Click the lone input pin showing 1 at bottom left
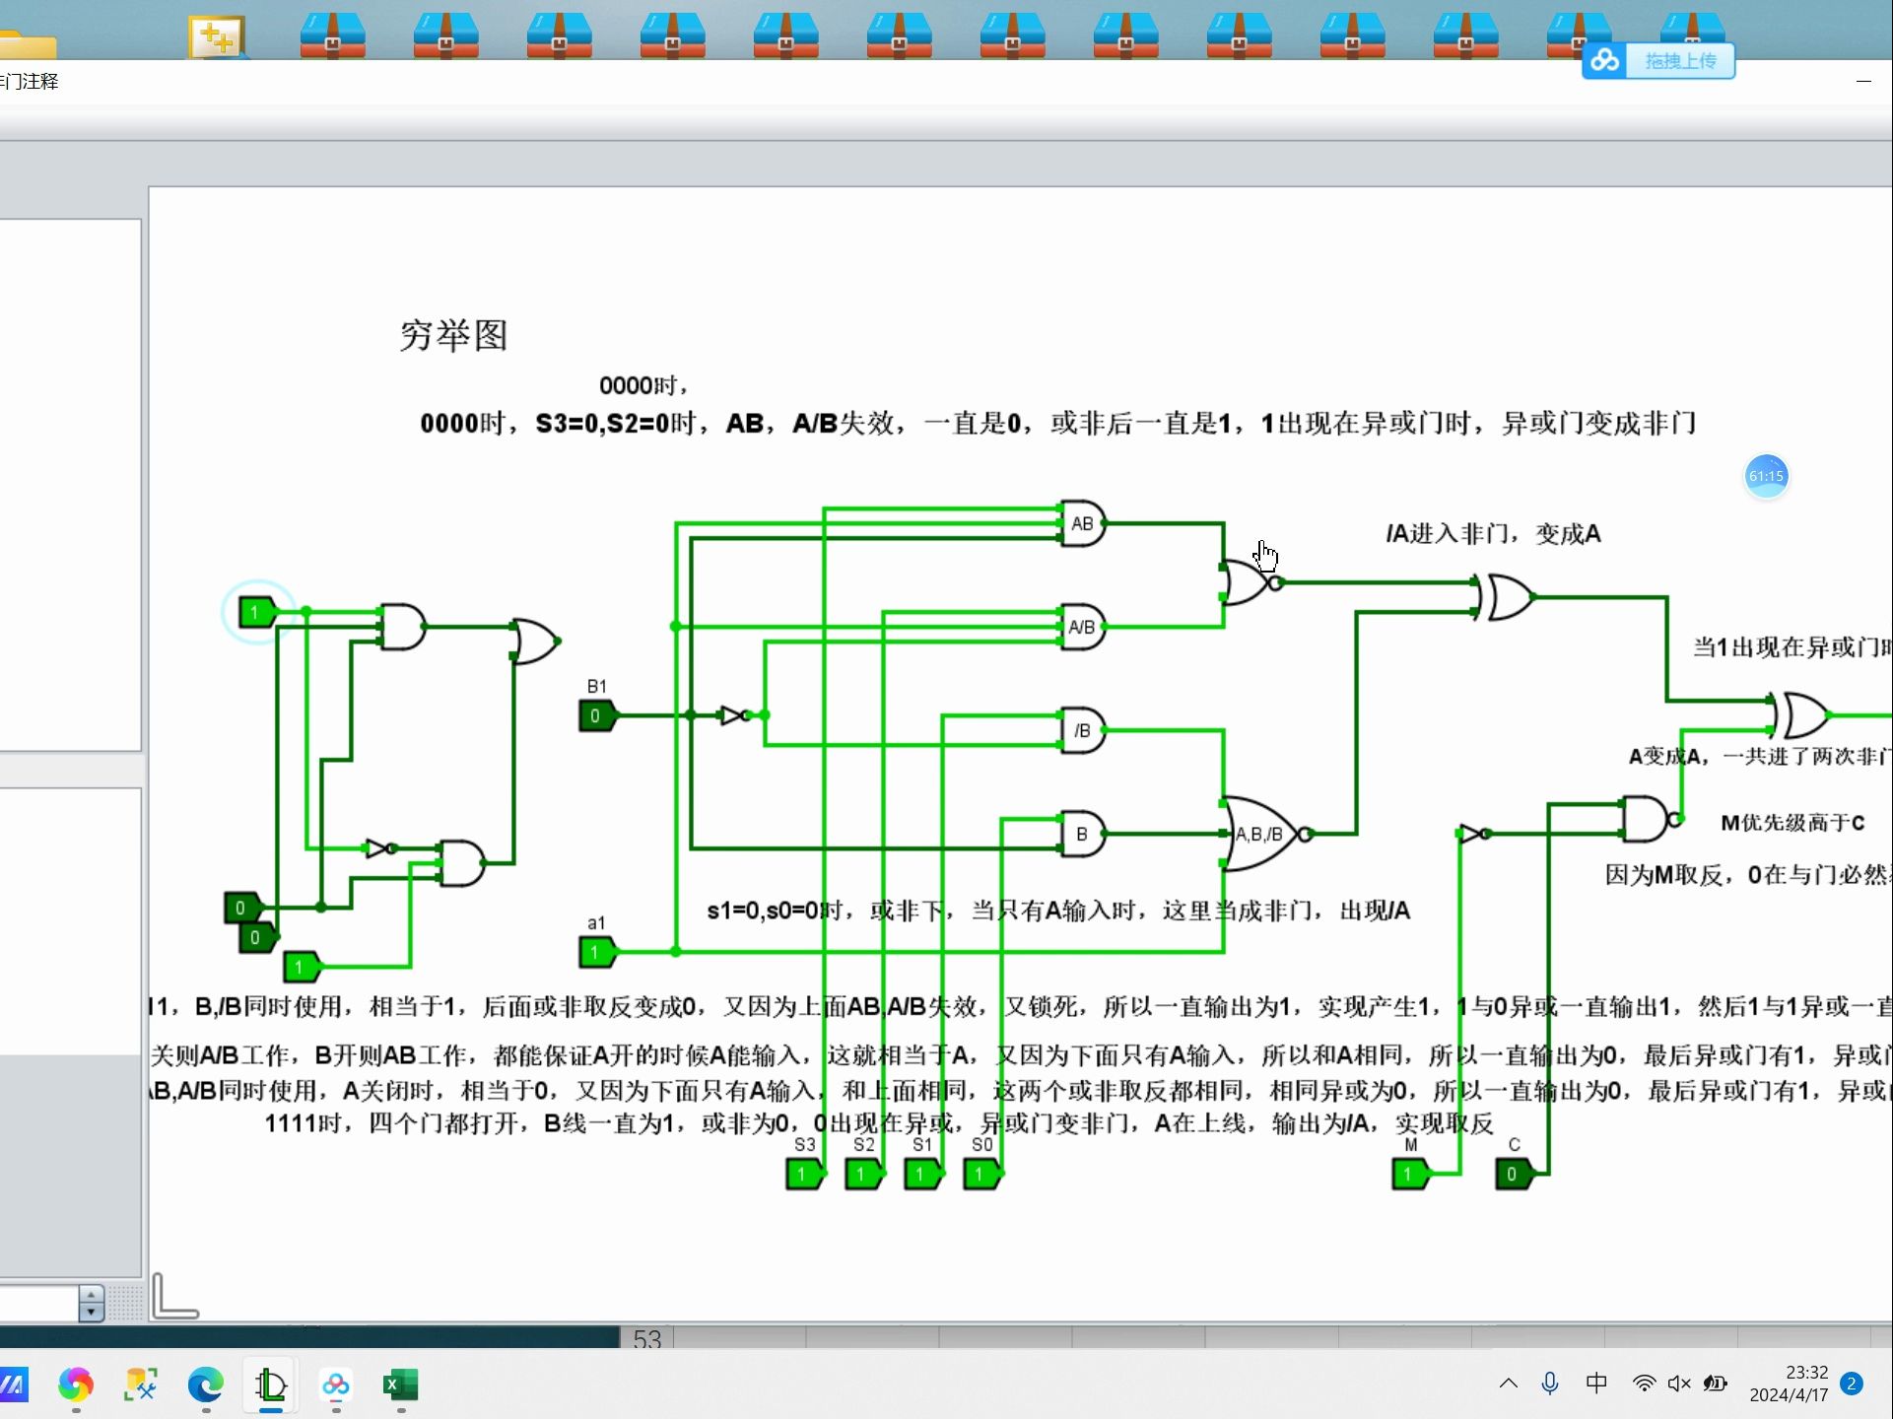 (x=302, y=967)
